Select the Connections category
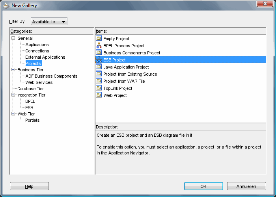Viewport: 276px width, 197px height. coord(37,51)
